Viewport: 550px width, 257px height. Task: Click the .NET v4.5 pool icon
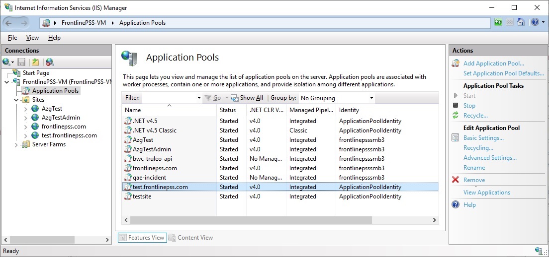(128, 121)
